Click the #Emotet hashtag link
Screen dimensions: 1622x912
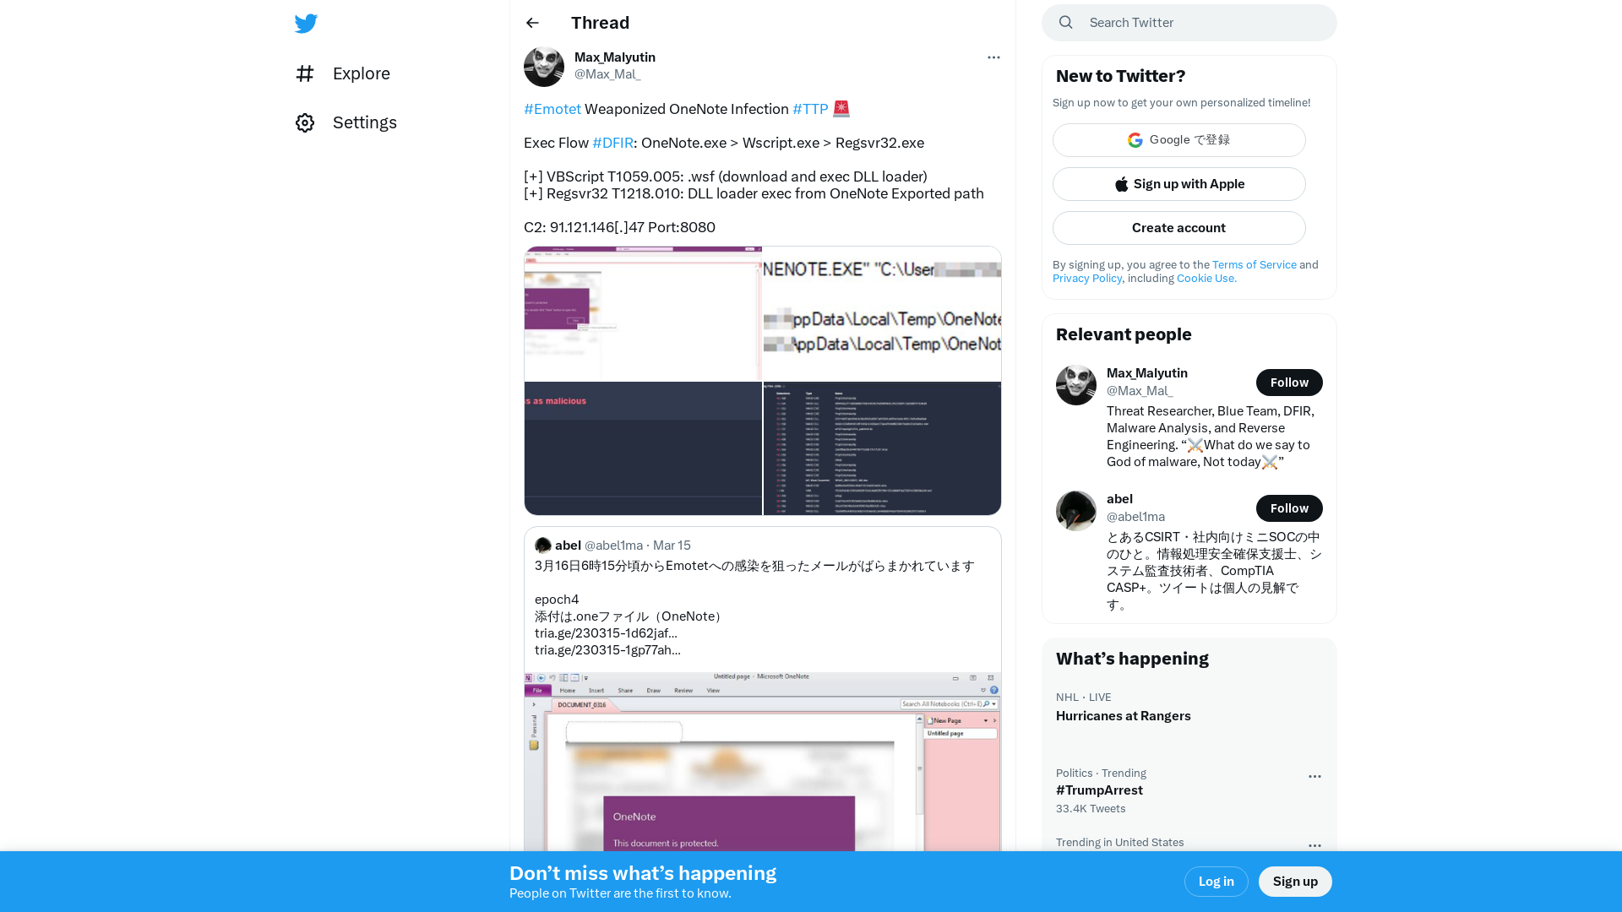click(552, 109)
